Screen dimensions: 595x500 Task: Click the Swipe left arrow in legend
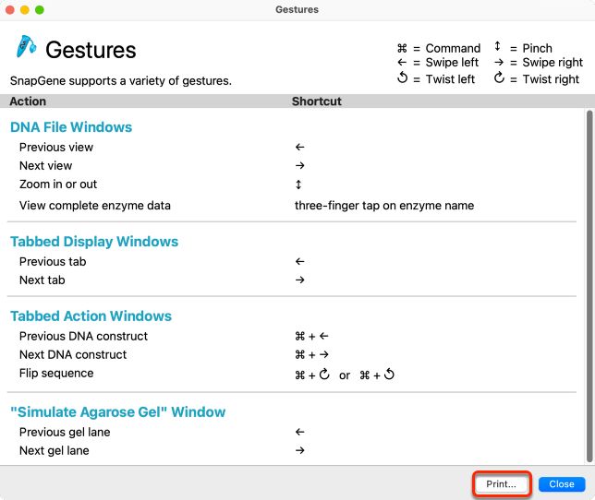click(402, 62)
